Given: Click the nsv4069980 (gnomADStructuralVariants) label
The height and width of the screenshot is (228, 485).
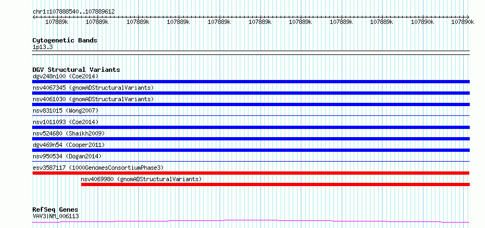Looking at the screenshot, I should pos(141,179).
